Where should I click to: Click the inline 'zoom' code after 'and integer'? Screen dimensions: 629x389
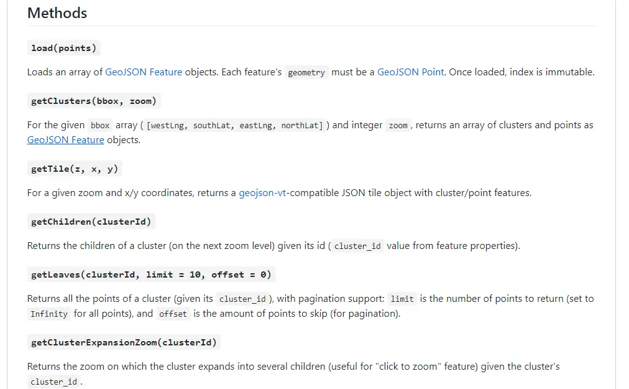click(398, 126)
